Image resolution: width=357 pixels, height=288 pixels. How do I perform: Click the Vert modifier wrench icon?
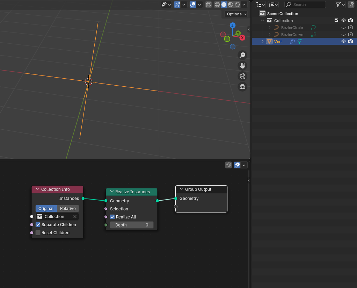292,41
